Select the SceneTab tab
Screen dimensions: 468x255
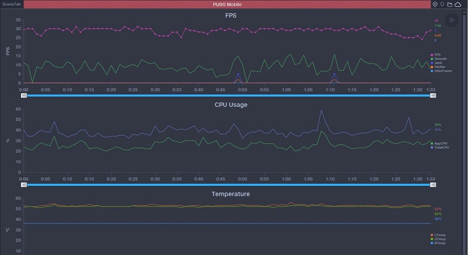[x=12, y=4]
